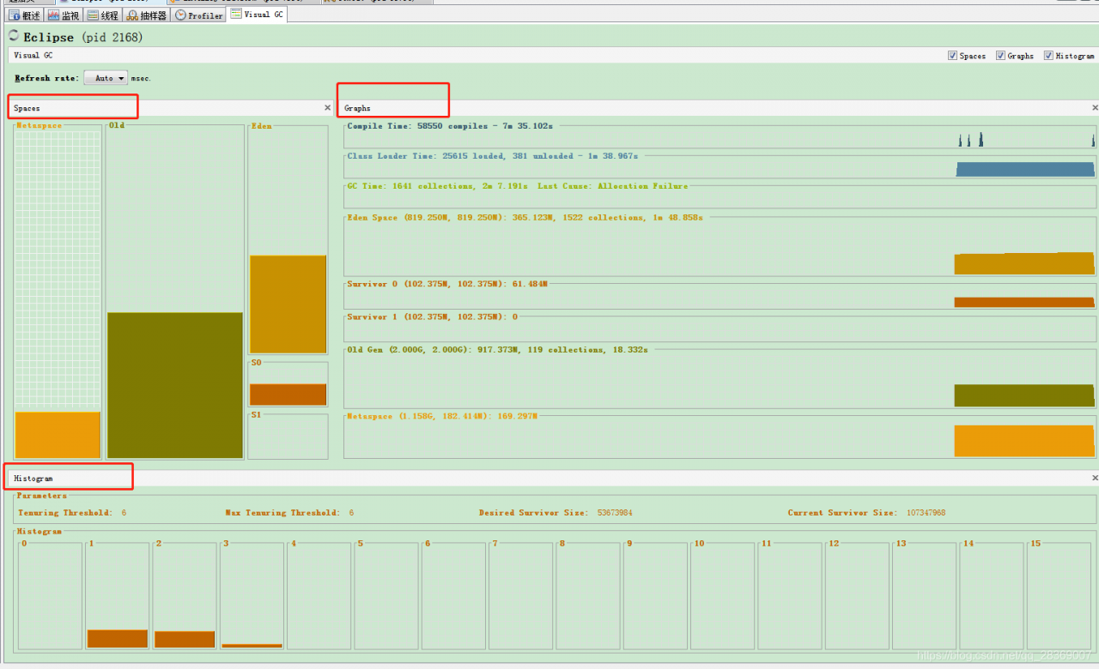The image size is (1099, 669).
Task: Open the Profiler tab
Action: (199, 15)
